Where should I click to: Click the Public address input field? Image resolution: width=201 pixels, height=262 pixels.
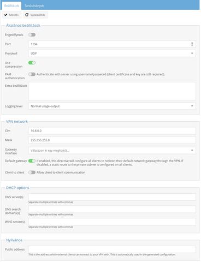pyautogui.click(x=112, y=249)
